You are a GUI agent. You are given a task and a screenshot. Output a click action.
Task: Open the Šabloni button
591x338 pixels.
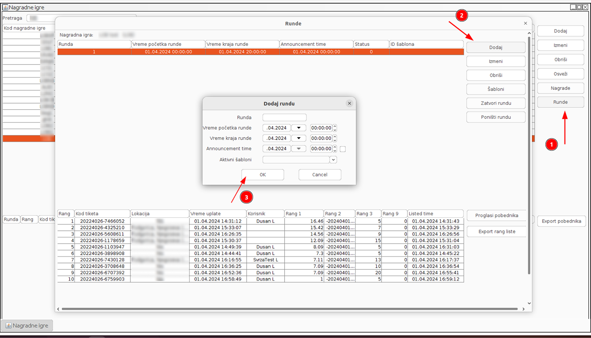[496, 89]
